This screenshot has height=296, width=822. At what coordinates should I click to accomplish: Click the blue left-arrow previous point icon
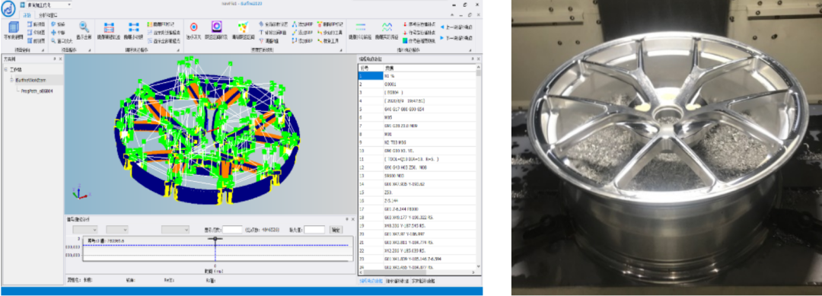pos(442,26)
